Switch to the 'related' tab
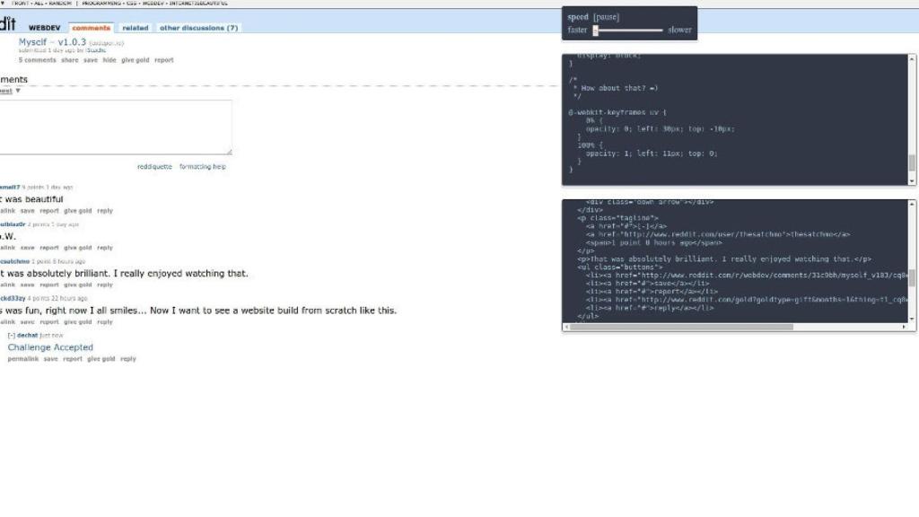Image resolution: width=919 pixels, height=517 pixels. click(x=136, y=27)
